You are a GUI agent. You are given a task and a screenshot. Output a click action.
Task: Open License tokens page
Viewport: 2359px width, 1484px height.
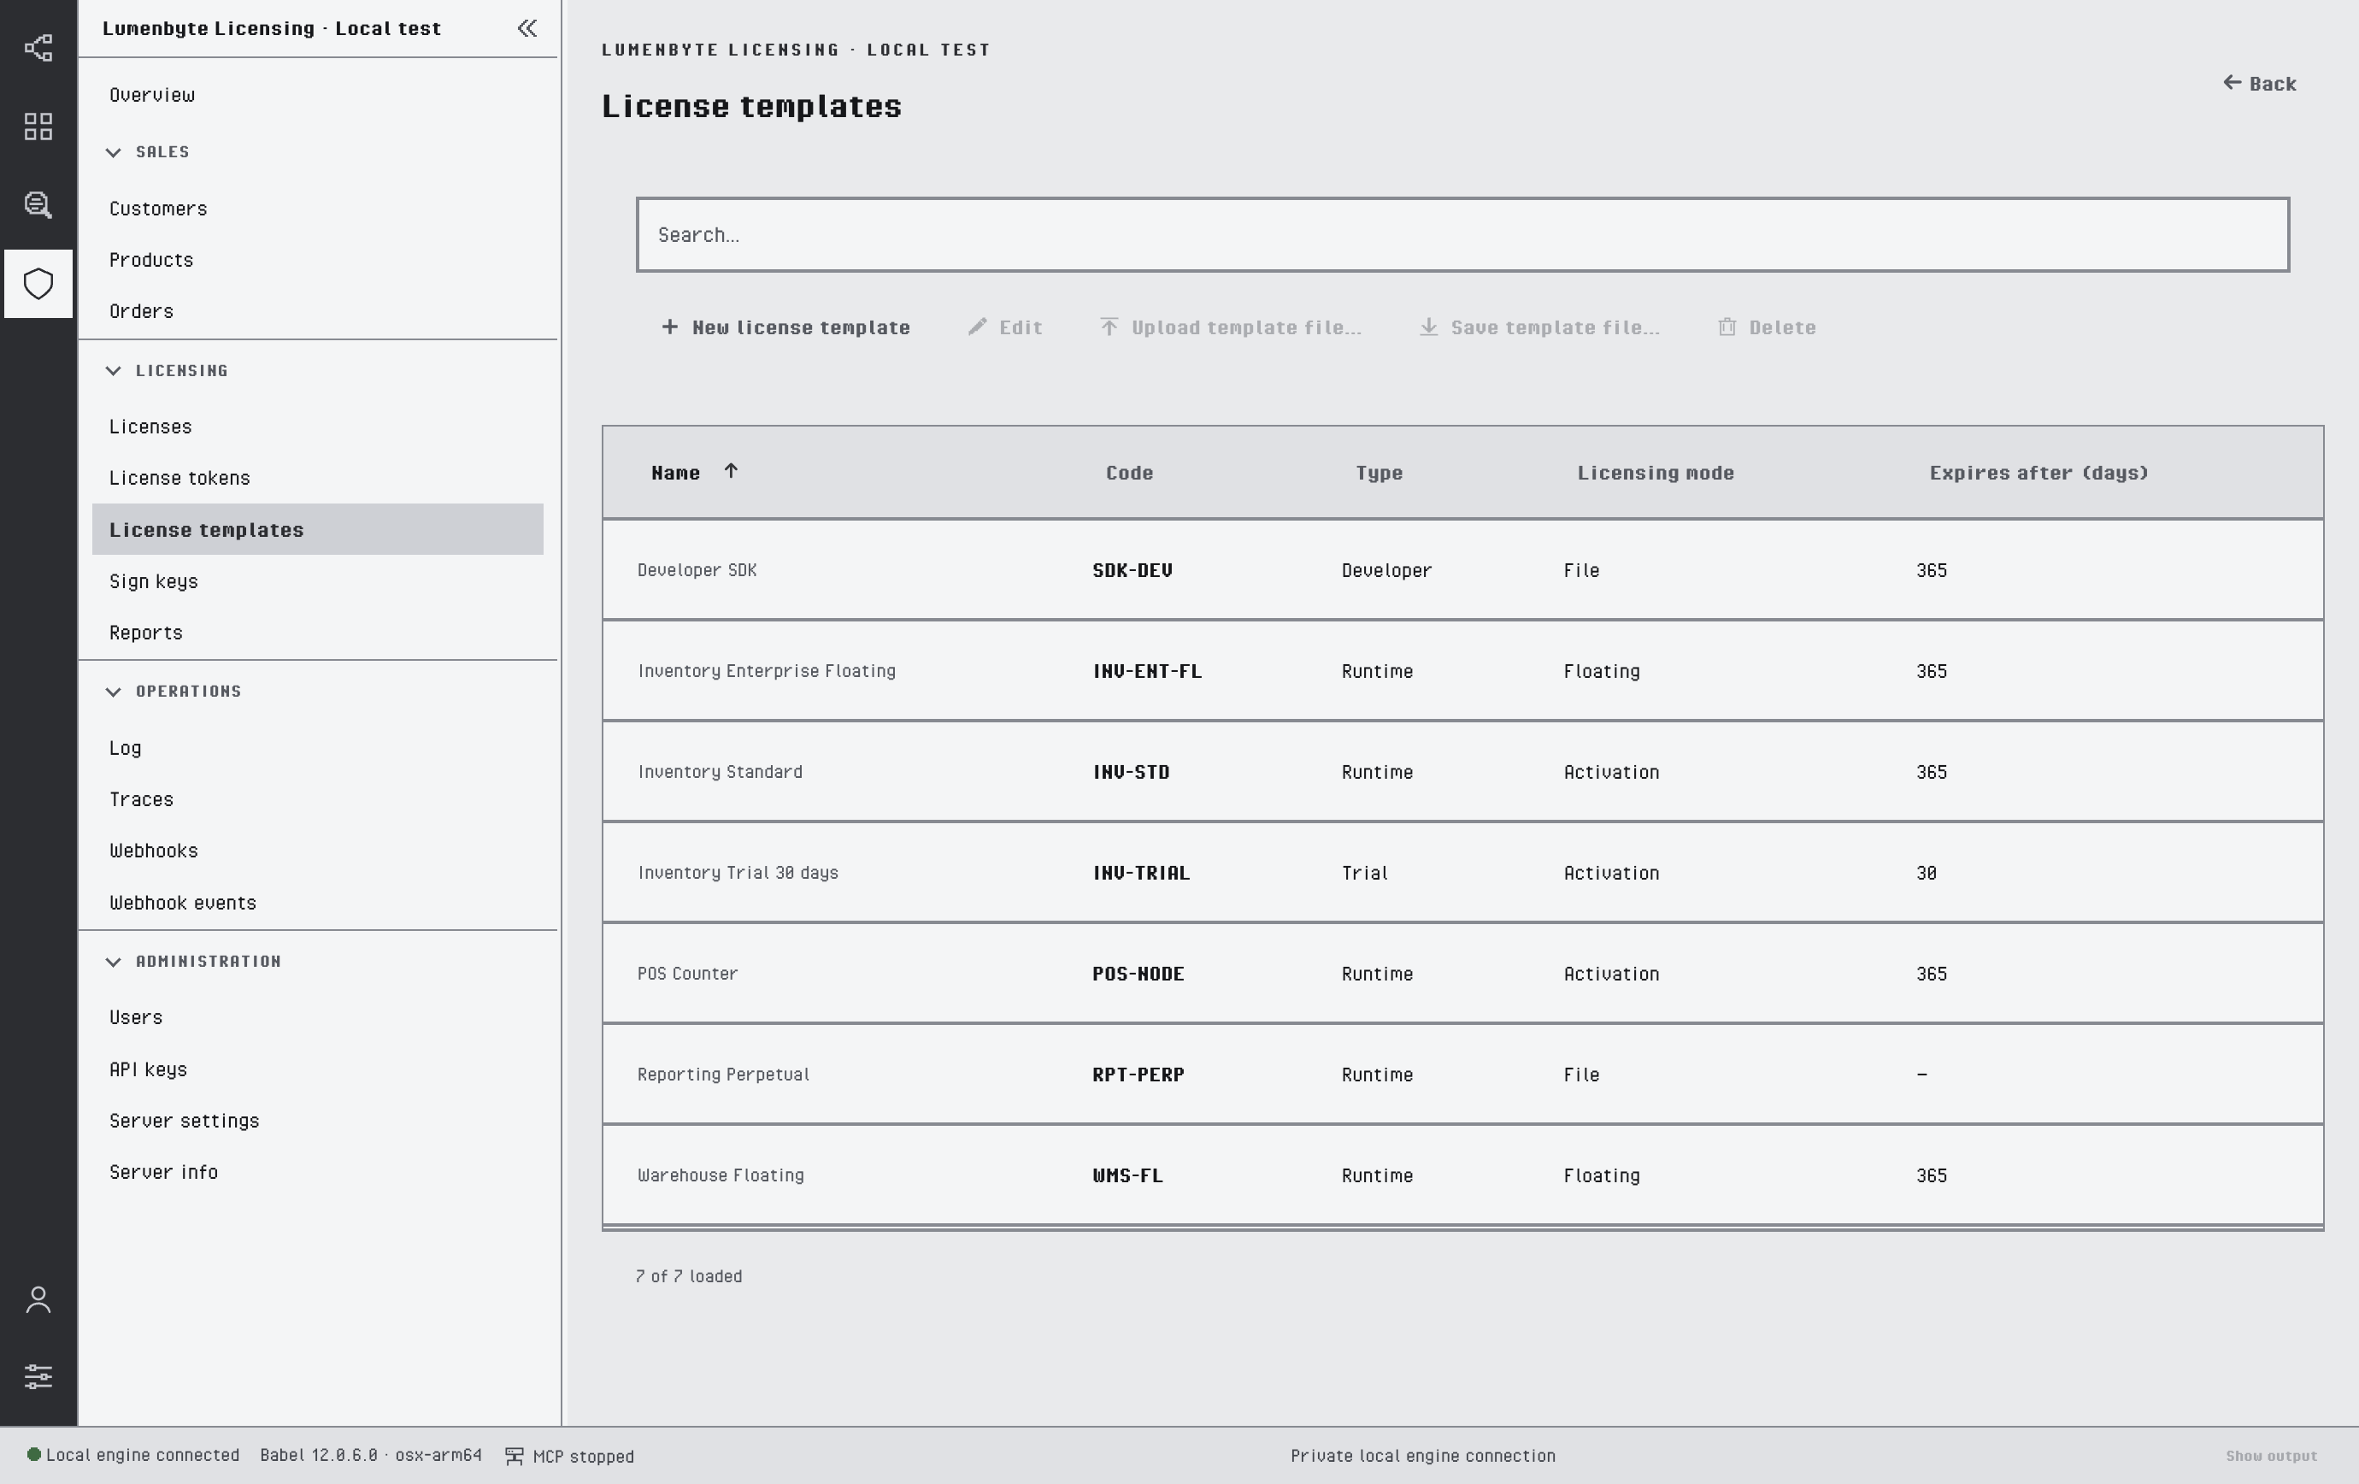point(317,478)
